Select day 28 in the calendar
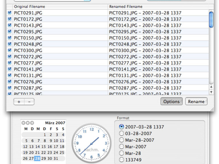This screenshot has width=219, height=164. 37,158
